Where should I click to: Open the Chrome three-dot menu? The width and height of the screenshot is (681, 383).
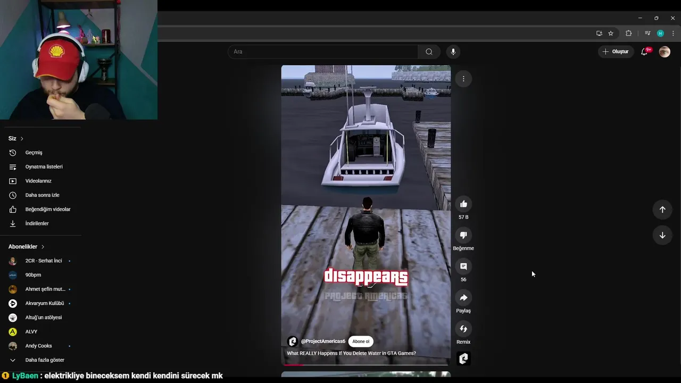click(673, 33)
